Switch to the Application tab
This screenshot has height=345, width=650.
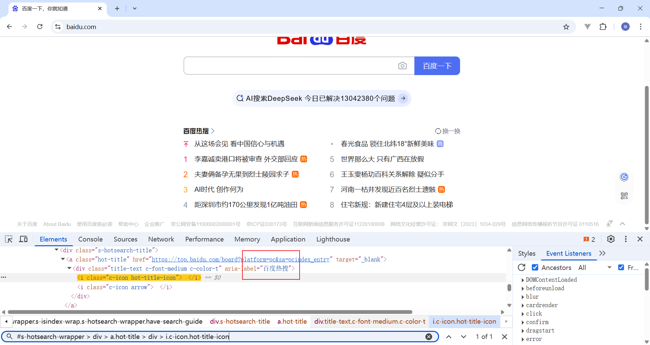(x=288, y=239)
